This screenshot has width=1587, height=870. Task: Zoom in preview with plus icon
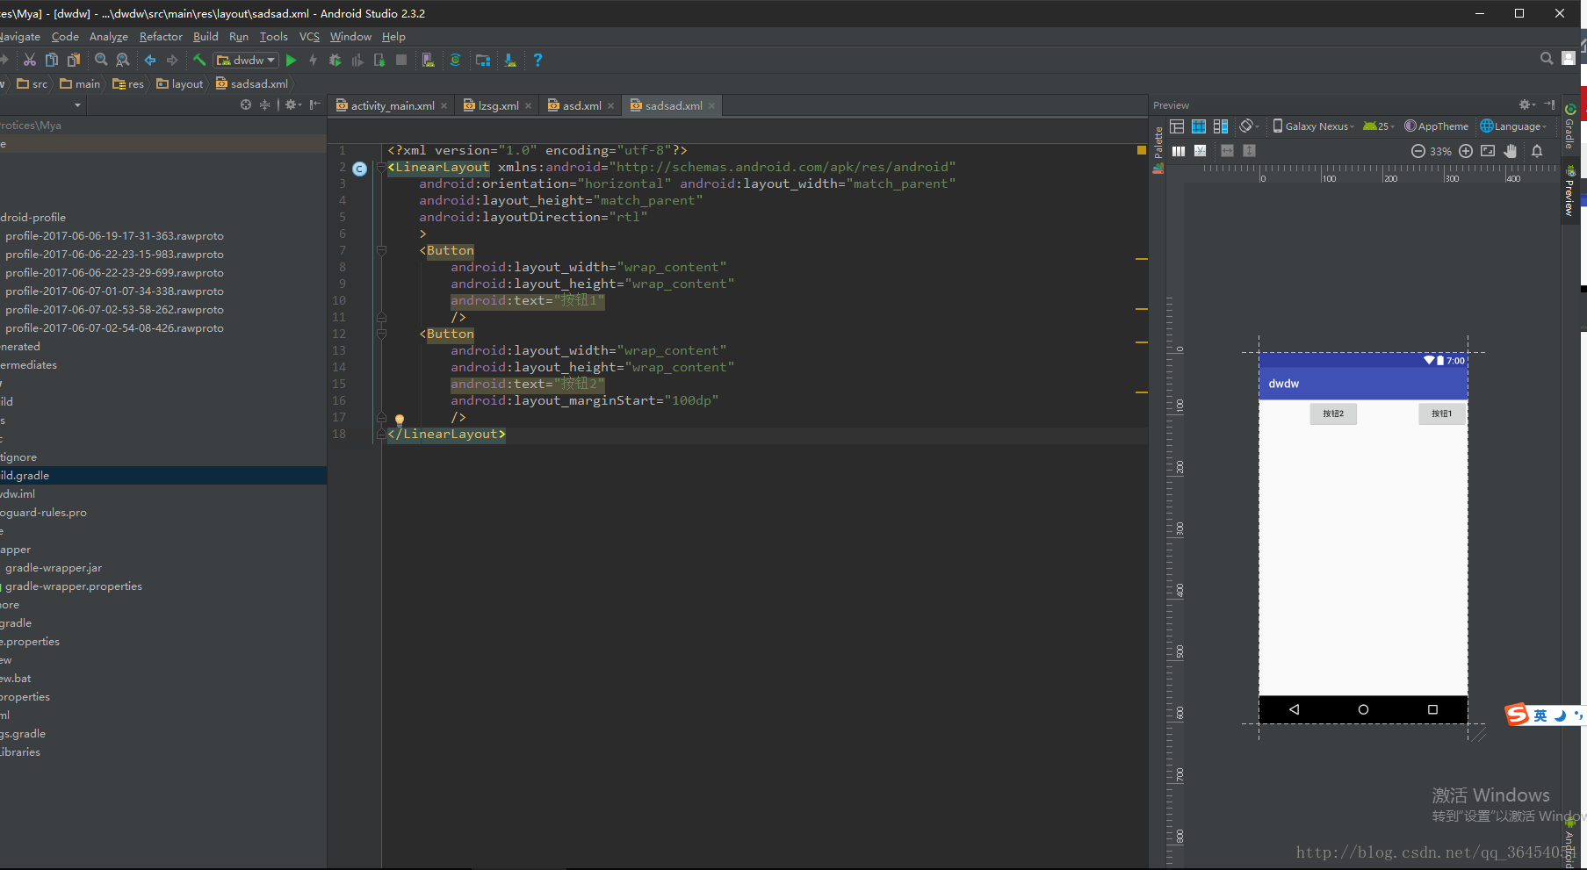1466,151
